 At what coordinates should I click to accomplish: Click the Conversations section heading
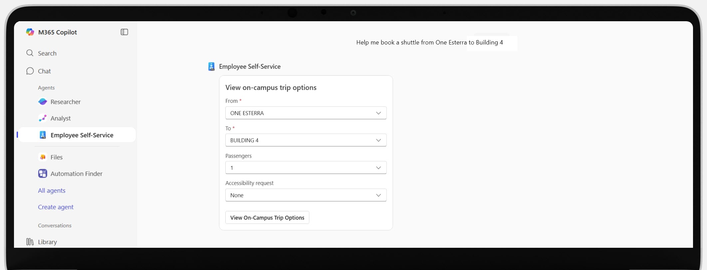click(55, 226)
